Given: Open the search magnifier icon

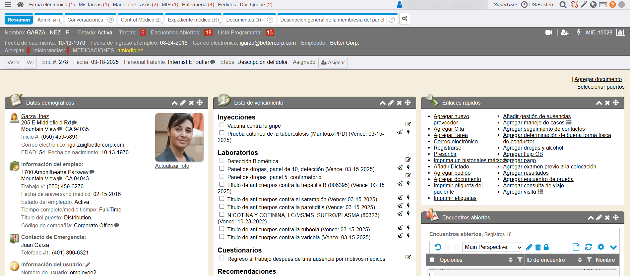Looking at the screenshot, I should click(x=563, y=5).
